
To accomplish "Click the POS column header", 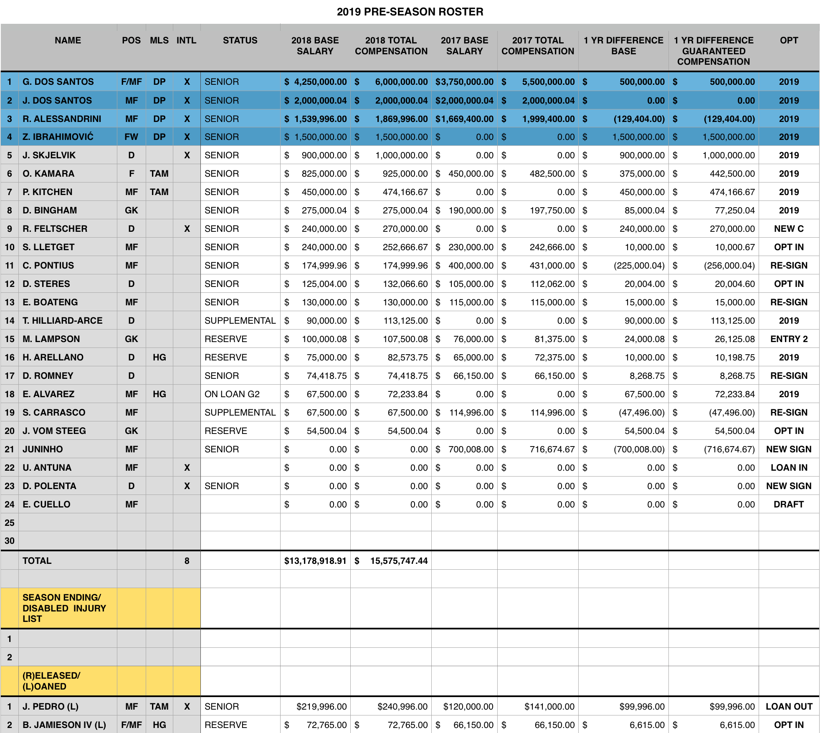I will click(132, 41).
